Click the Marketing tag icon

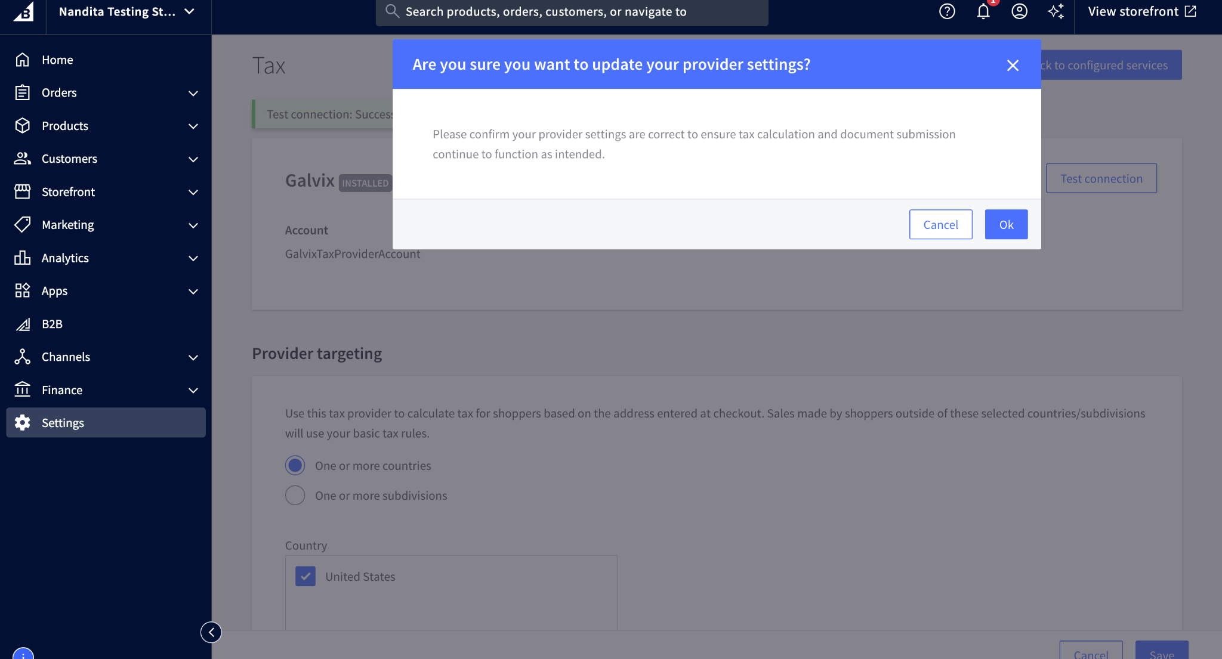point(22,225)
